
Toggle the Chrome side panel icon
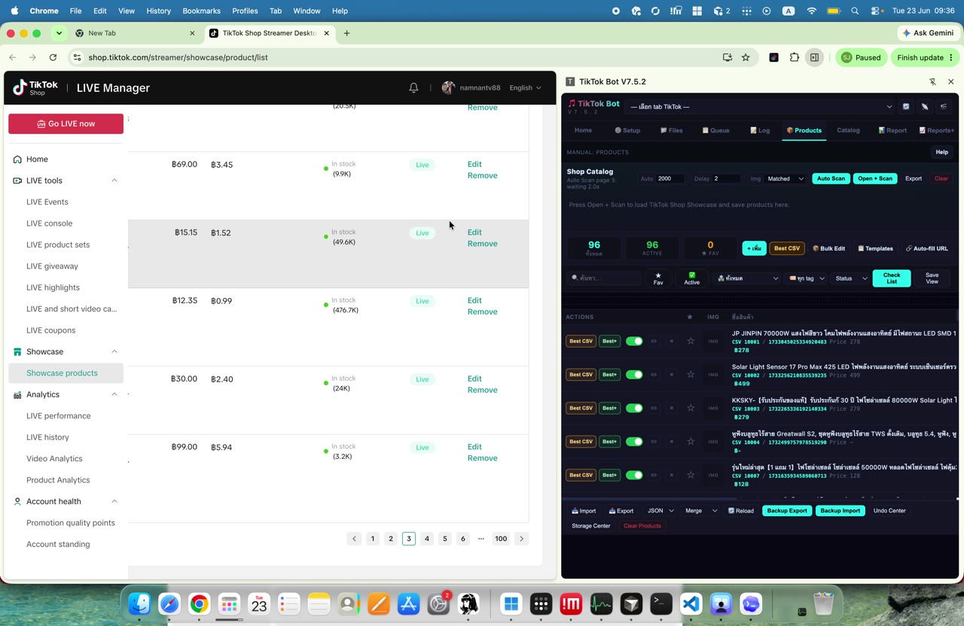click(x=814, y=57)
